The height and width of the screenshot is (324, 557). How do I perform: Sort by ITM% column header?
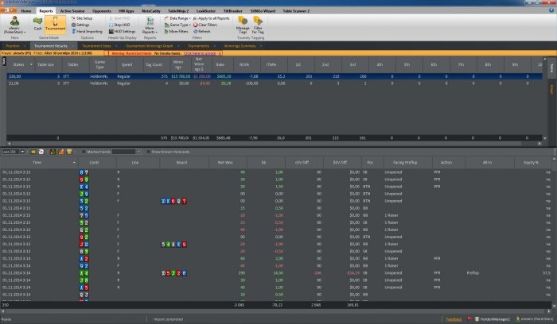coord(271,64)
